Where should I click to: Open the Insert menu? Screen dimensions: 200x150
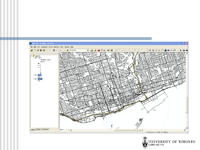coord(51,47)
